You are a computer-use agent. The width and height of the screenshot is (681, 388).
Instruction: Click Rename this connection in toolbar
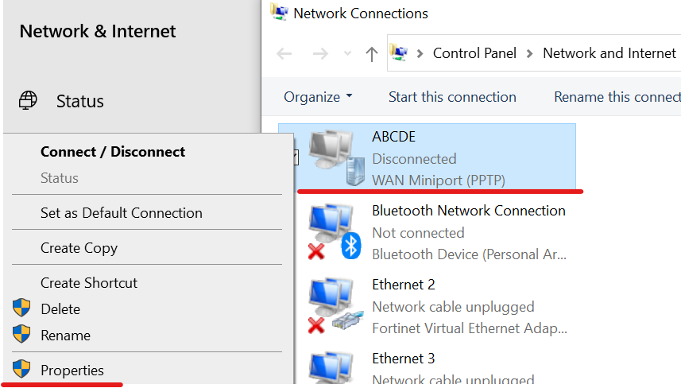pyautogui.click(x=617, y=97)
